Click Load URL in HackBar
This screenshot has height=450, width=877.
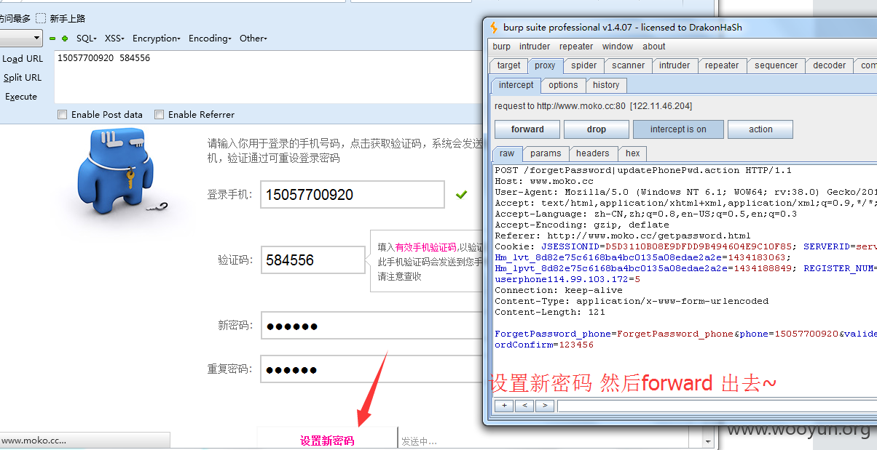tap(23, 59)
